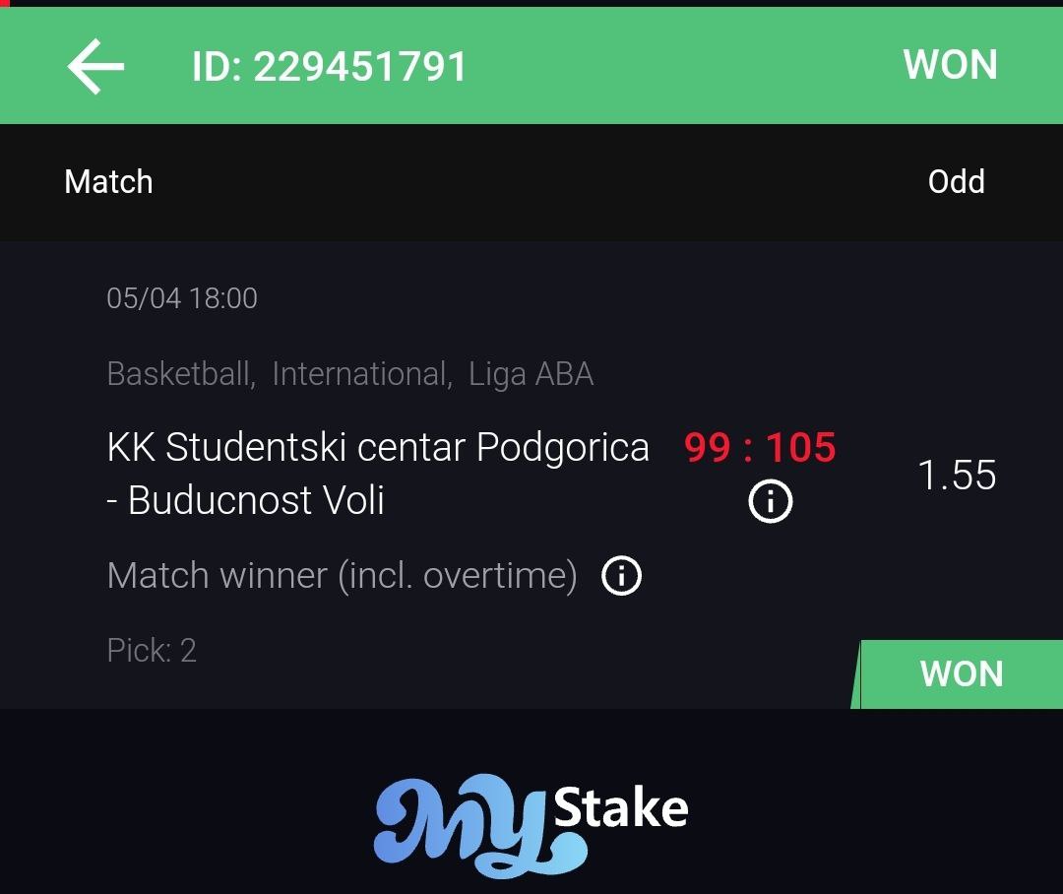Select the Odd column header
The height and width of the screenshot is (894, 1063).
click(956, 182)
